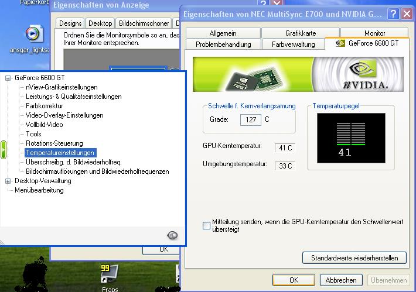This screenshot has width=416, height=292.
Task: Click the Temperaturpegel group label
Action: tap(336, 106)
